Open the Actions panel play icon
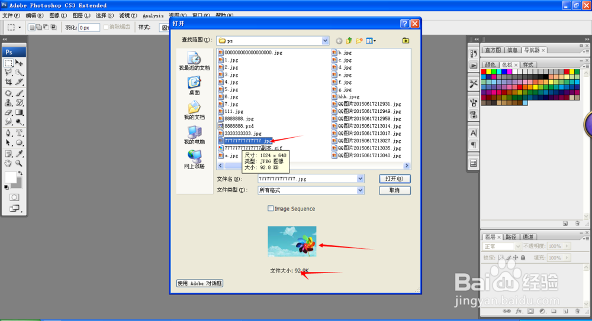 tap(474, 66)
